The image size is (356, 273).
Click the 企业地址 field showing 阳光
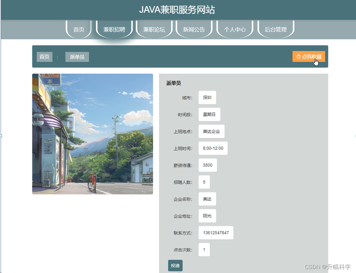pos(207,216)
